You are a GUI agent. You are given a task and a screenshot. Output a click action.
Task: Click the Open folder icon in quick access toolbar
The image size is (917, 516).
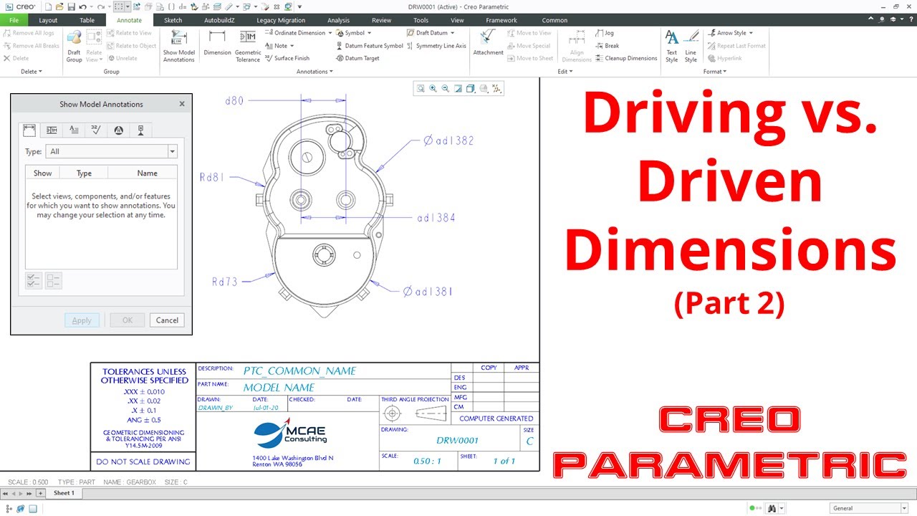pos(58,7)
